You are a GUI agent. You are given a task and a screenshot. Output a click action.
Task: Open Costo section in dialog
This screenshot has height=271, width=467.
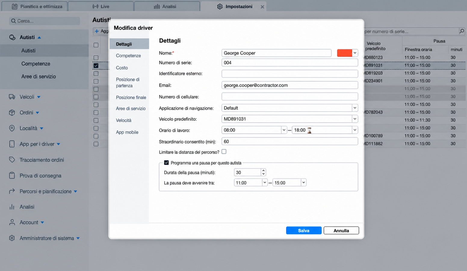pos(122,68)
